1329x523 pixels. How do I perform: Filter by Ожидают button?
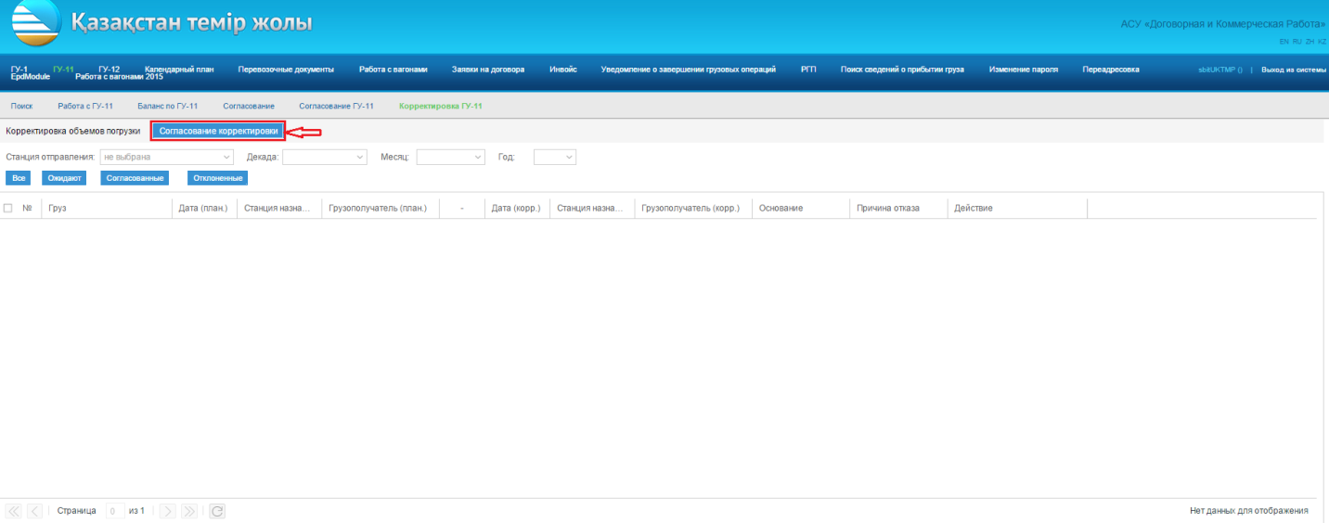(x=64, y=178)
